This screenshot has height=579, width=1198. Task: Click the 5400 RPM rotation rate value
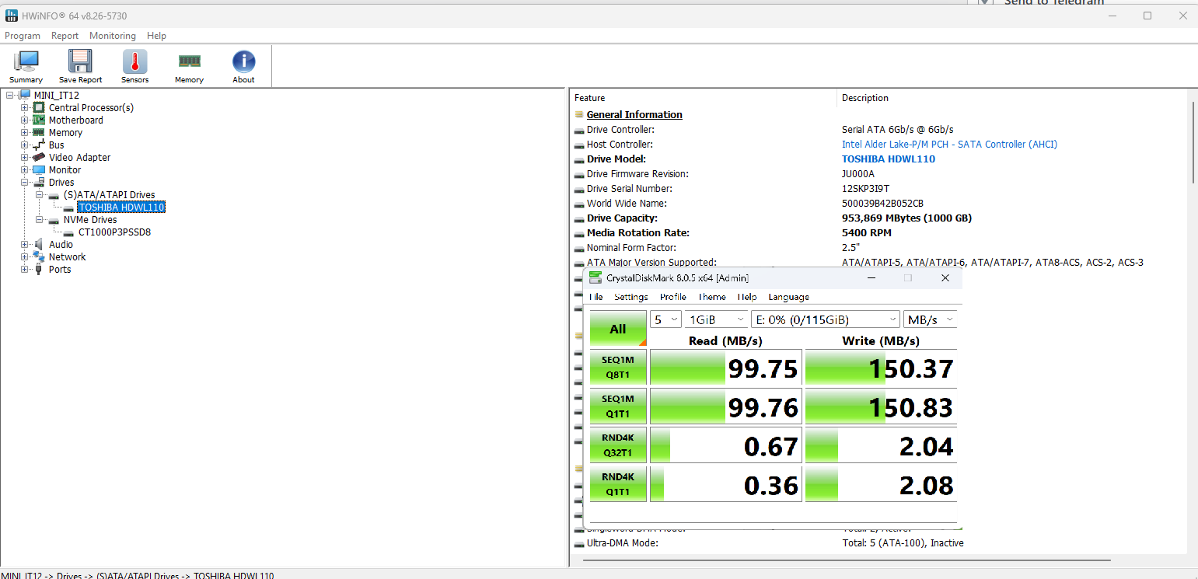(866, 233)
